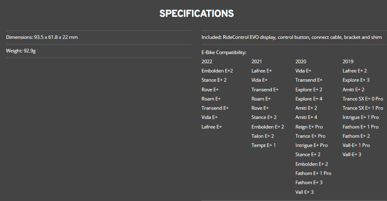Click the E-Bike Compatibility label

tap(224, 52)
